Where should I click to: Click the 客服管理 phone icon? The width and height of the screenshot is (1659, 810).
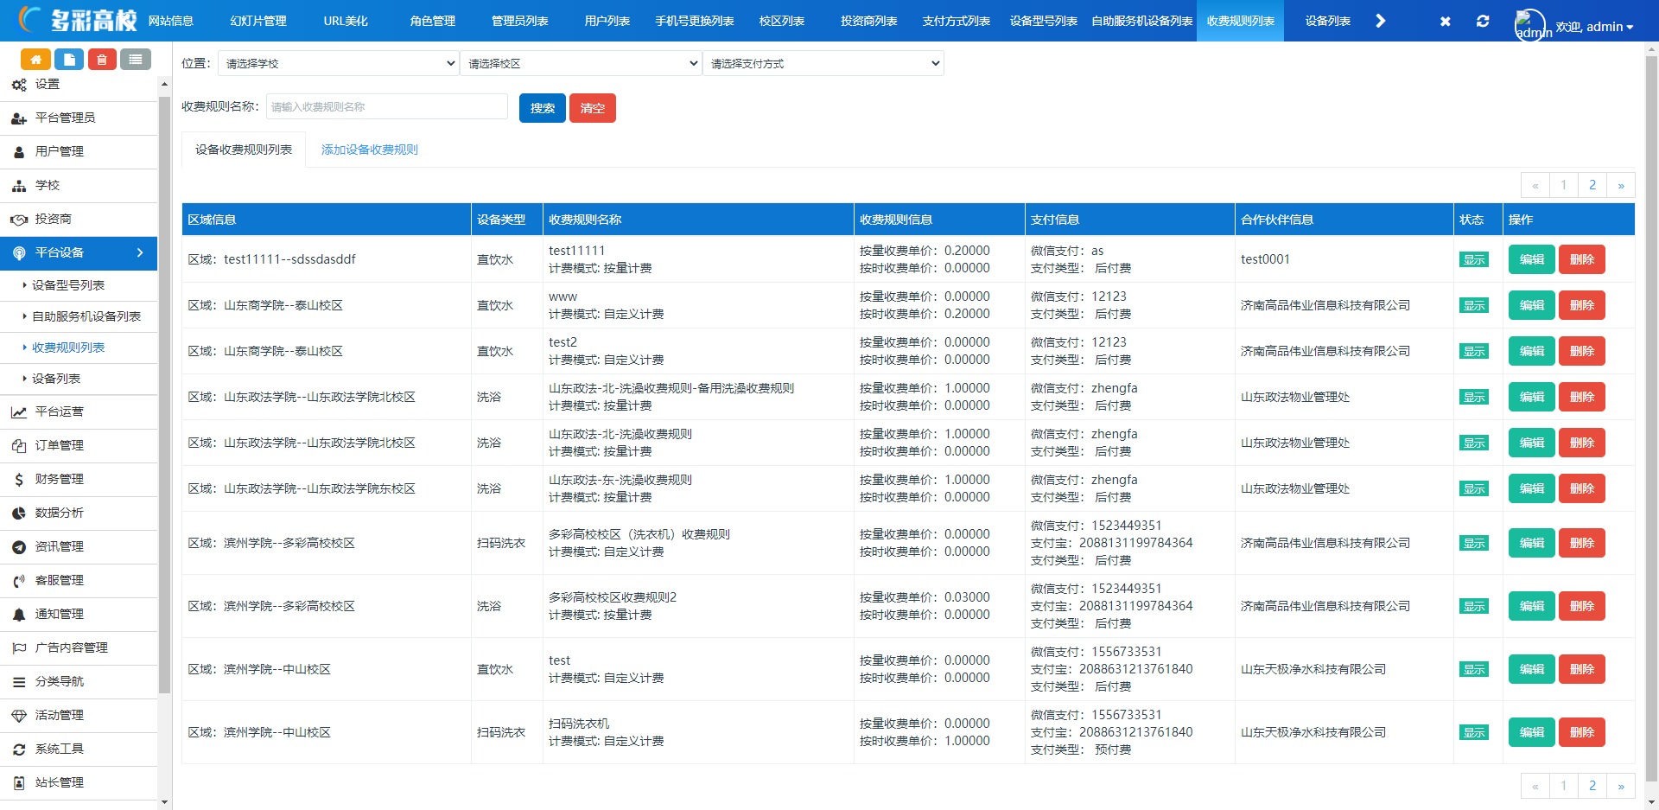19,581
